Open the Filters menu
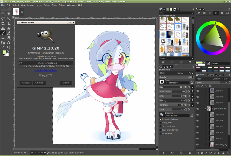Image resolution: width=231 pixels, height=156 pixels. (x=62, y=5)
